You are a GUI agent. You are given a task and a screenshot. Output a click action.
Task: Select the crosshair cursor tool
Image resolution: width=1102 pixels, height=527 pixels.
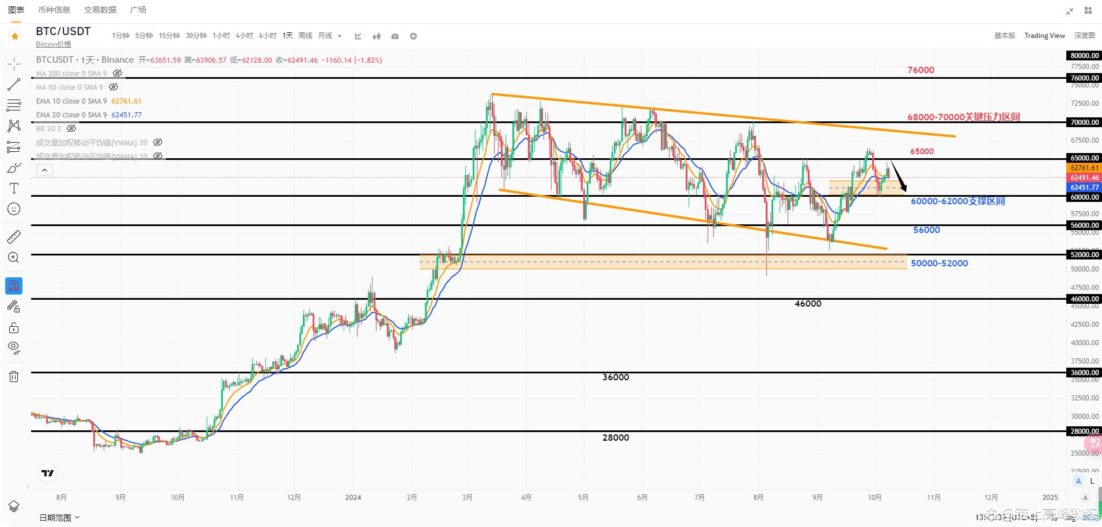pyautogui.click(x=14, y=63)
